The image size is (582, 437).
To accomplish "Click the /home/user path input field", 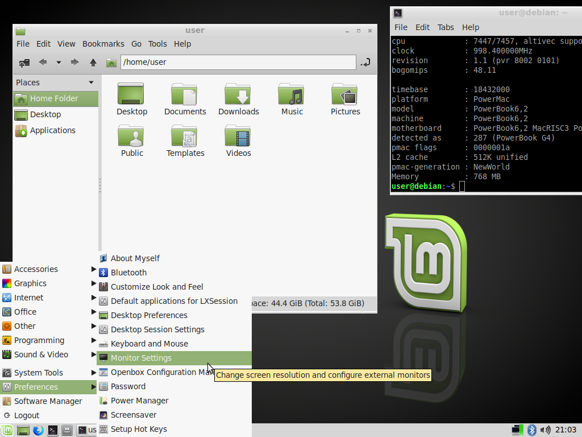I will point(238,63).
